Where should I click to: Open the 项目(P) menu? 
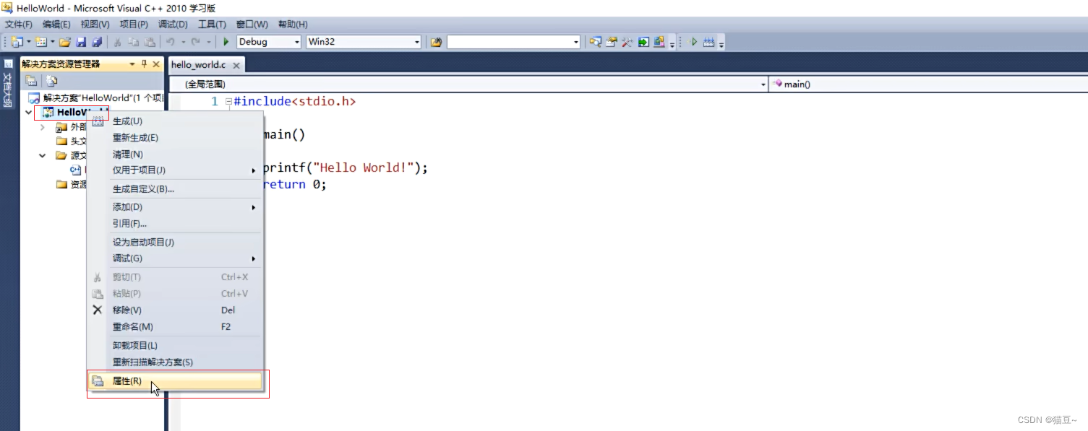point(133,25)
